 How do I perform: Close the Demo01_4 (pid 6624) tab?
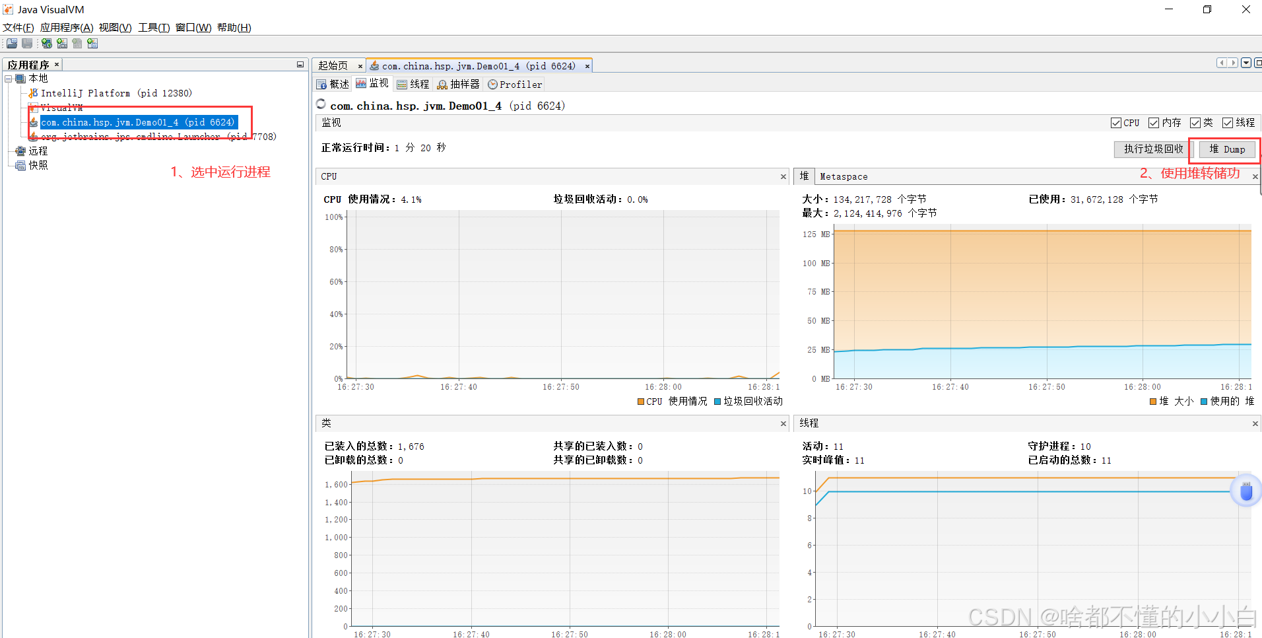(x=587, y=66)
